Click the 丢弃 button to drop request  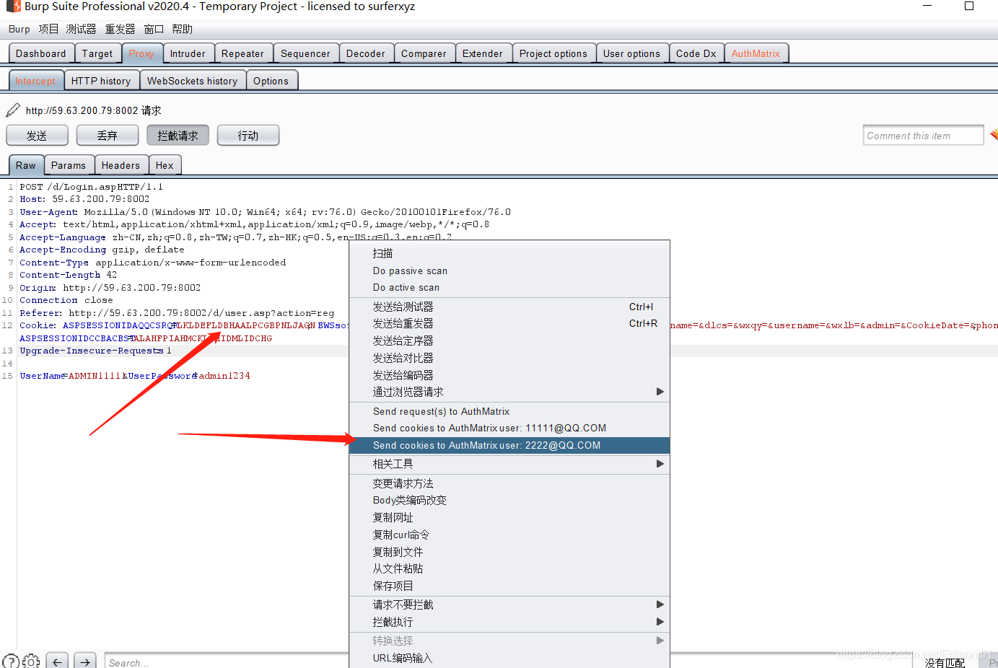coord(107,134)
